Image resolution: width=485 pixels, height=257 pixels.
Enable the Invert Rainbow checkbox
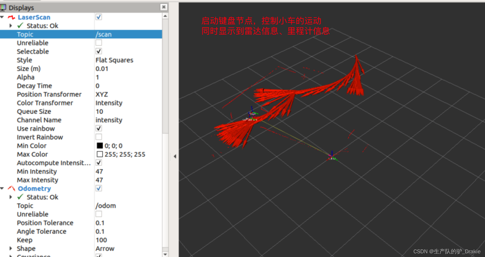[99, 137]
